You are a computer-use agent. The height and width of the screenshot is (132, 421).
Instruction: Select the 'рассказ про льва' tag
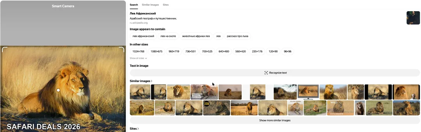[x=238, y=36]
